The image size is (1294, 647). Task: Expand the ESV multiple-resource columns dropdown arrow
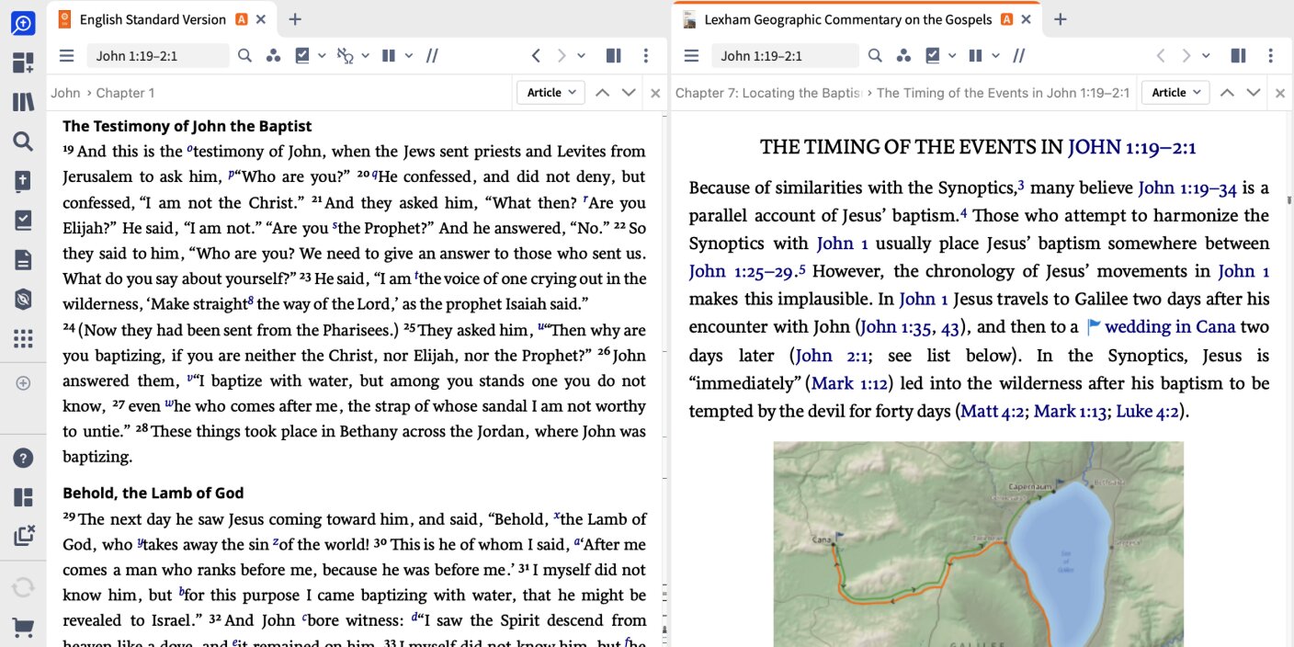click(407, 56)
